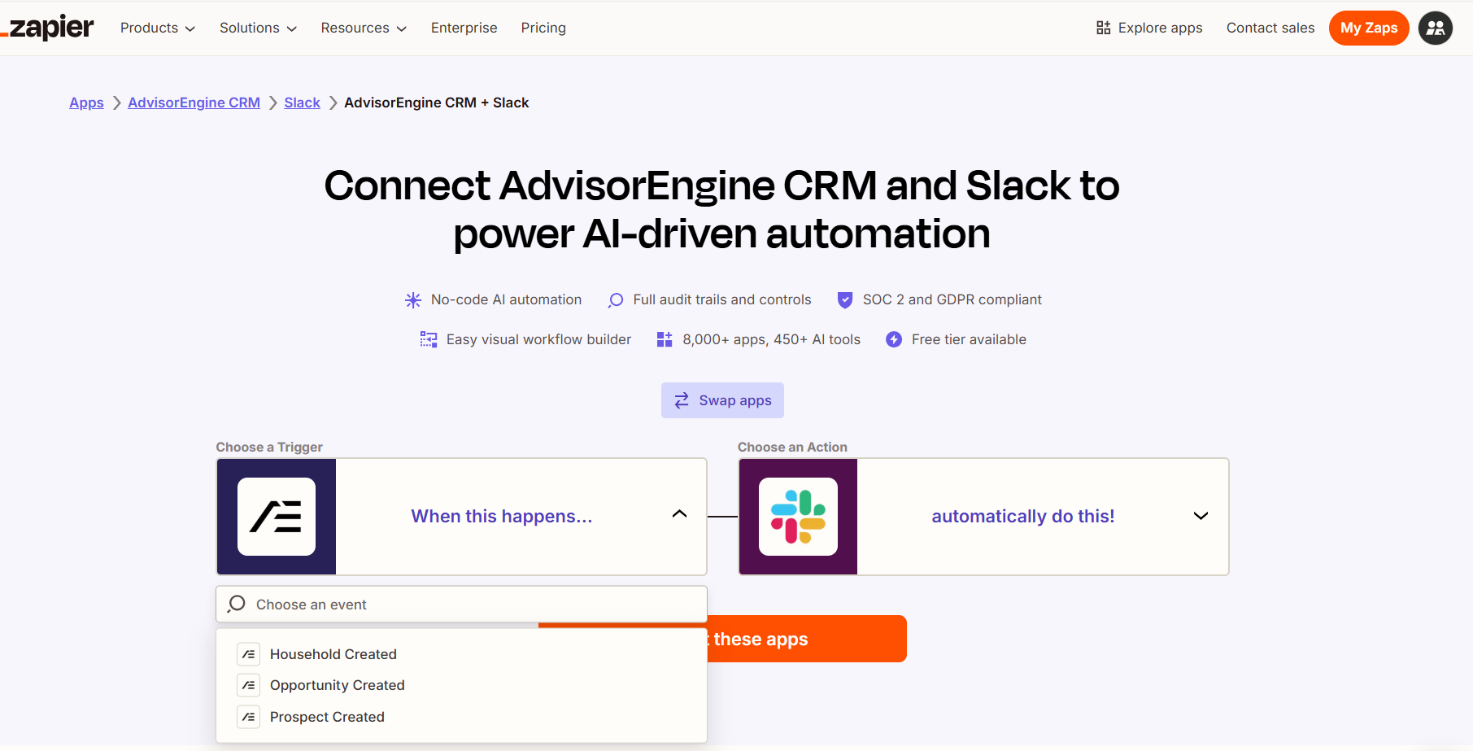
Task: Type in the 'Choose an event' field
Action: pos(472,605)
